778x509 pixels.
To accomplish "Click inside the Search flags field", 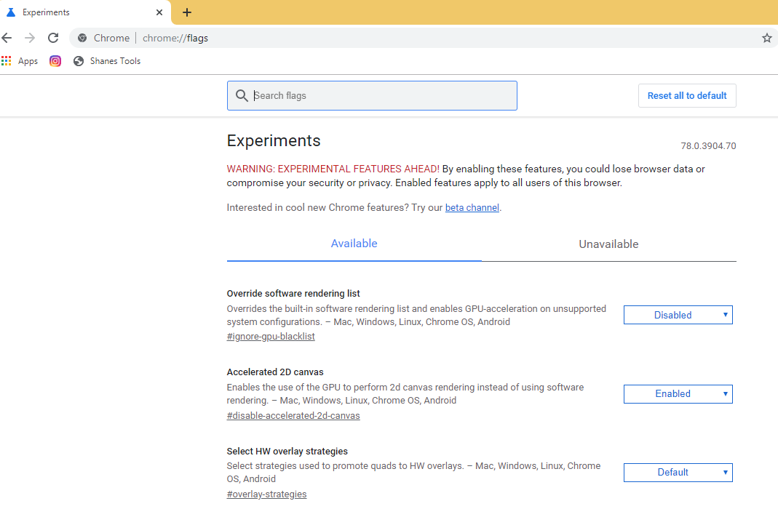I will pyautogui.click(x=371, y=95).
